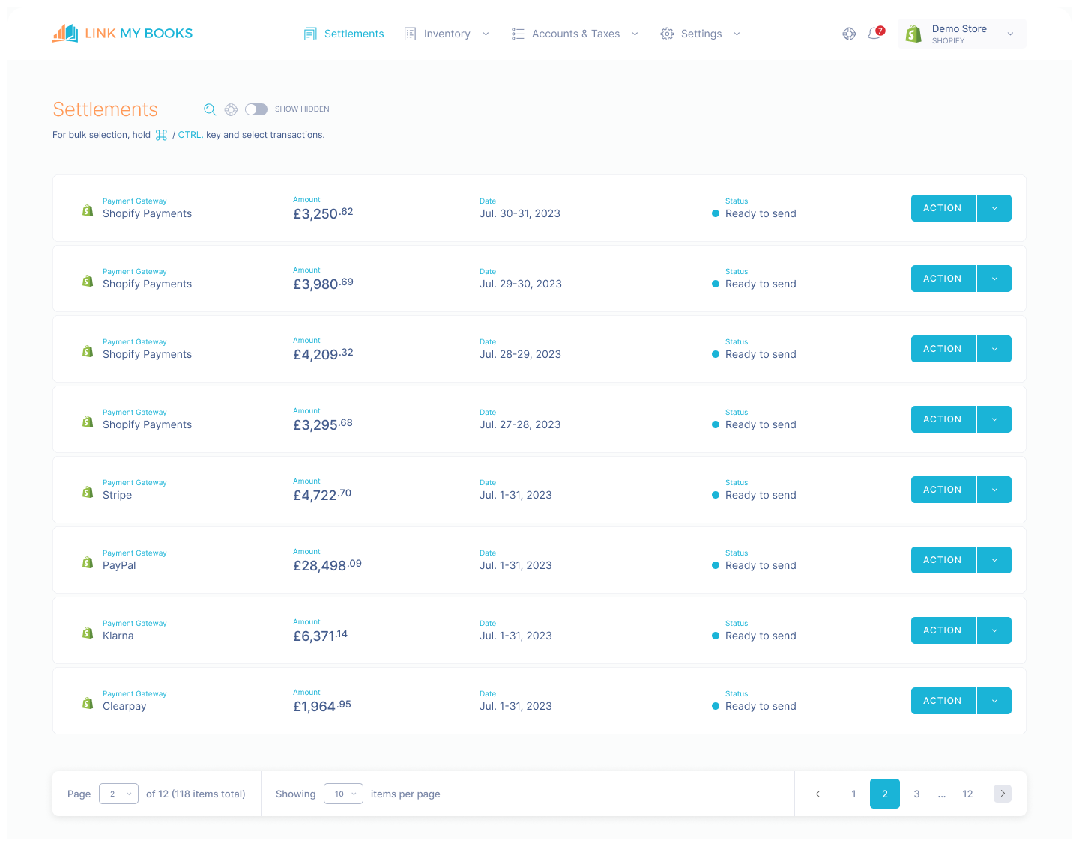Open the page number select box
This screenshot has height=846, width=1079.
pos(118,794)
